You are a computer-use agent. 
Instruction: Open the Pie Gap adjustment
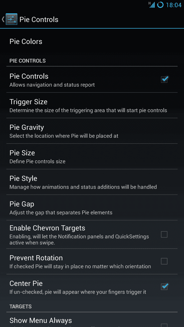pyautogui.click(x=92, y=208)
